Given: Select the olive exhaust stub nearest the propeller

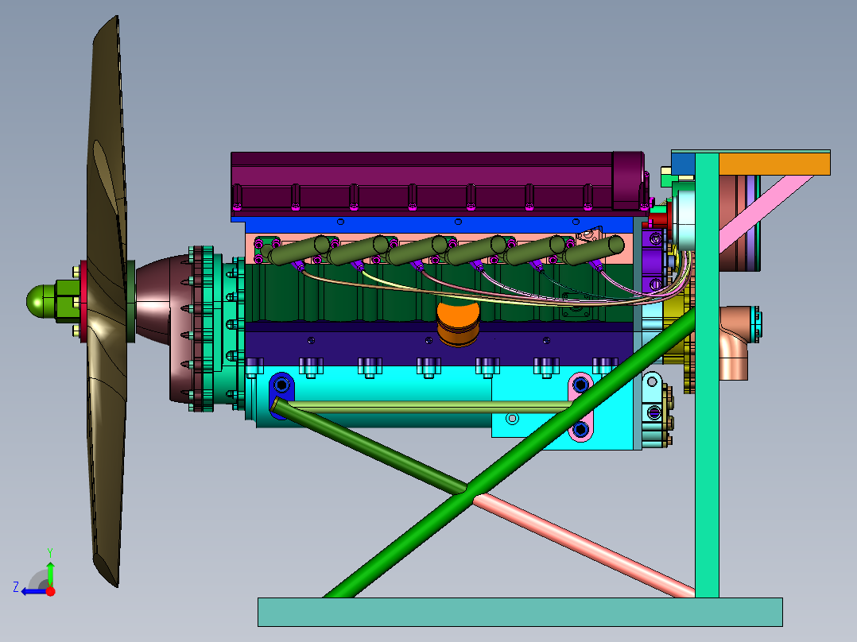Looking at the screenshot, I should (x=298, y=250).
